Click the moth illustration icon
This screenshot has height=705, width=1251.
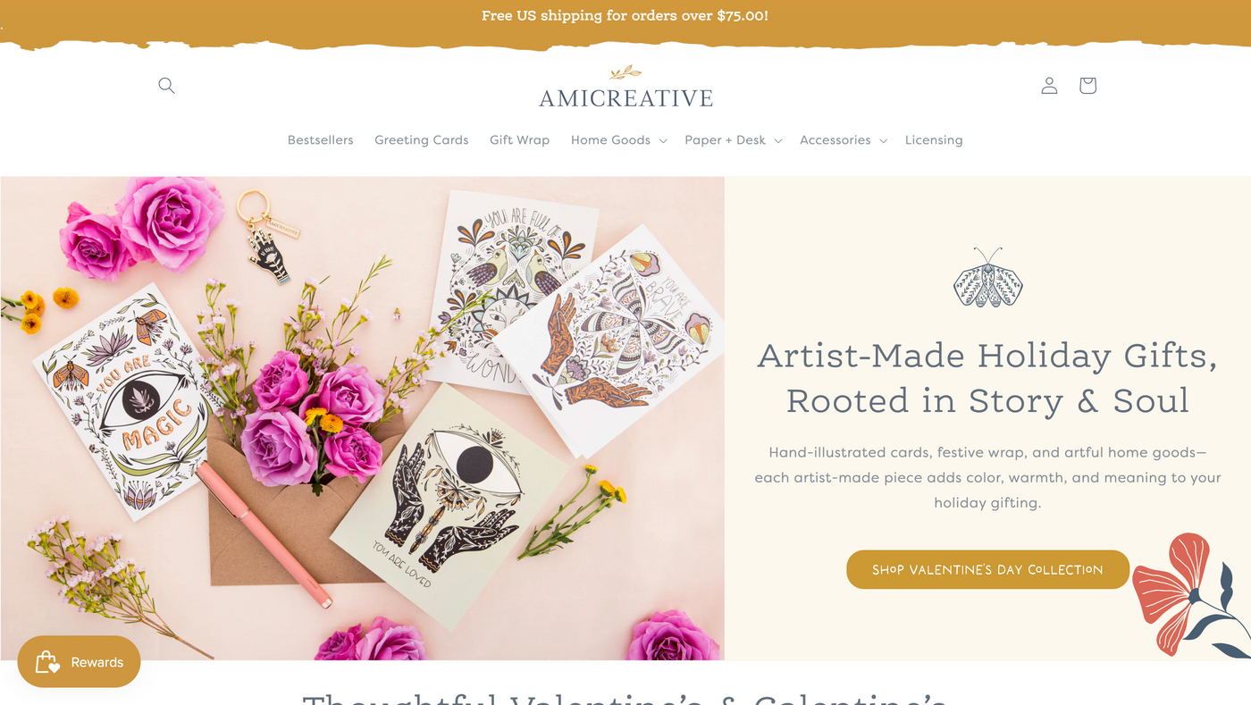(x=987, y=278)
